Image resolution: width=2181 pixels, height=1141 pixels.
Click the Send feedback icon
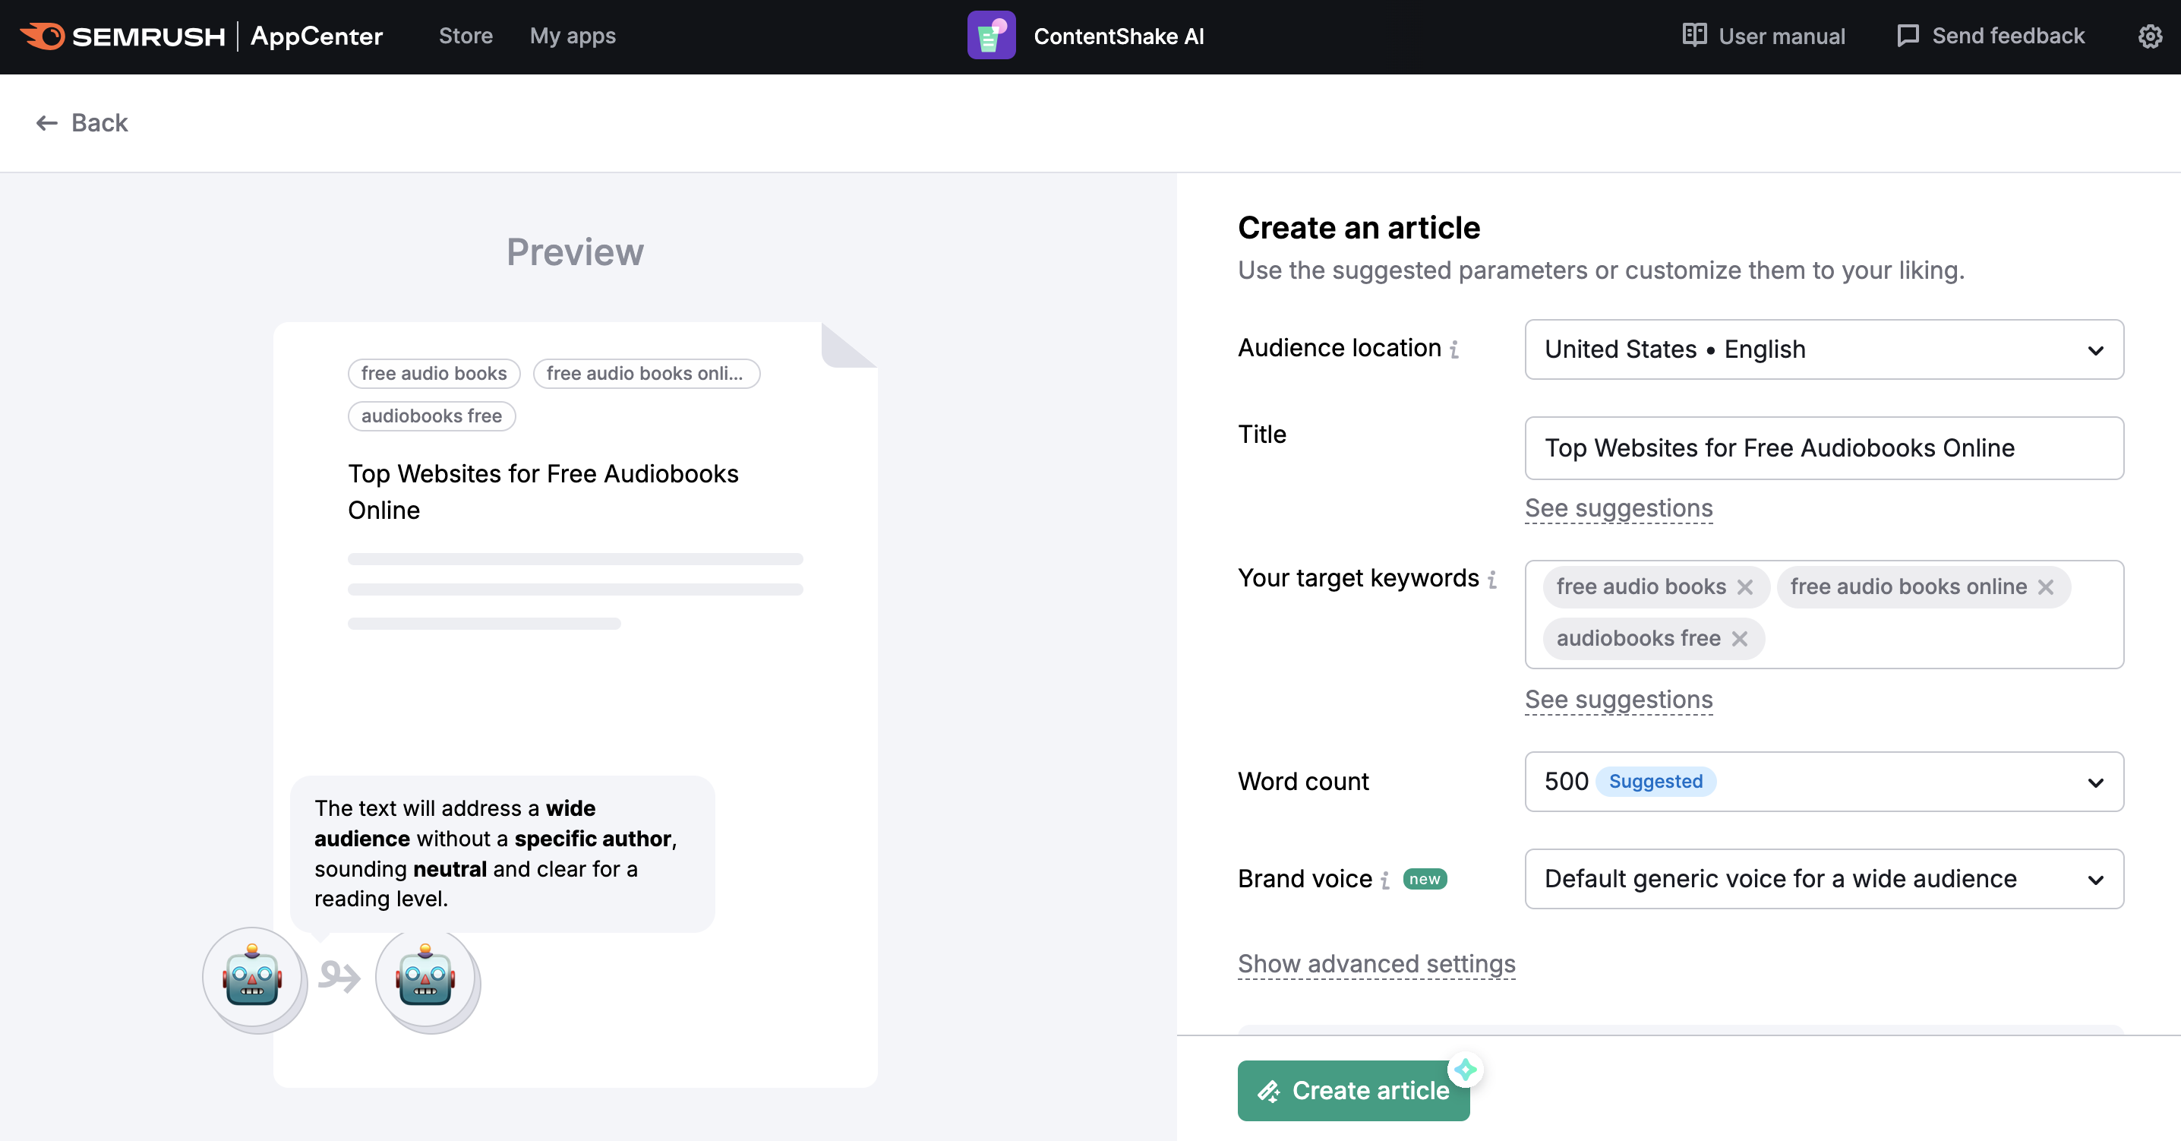pyautogui.click(x=1908, y=36)
